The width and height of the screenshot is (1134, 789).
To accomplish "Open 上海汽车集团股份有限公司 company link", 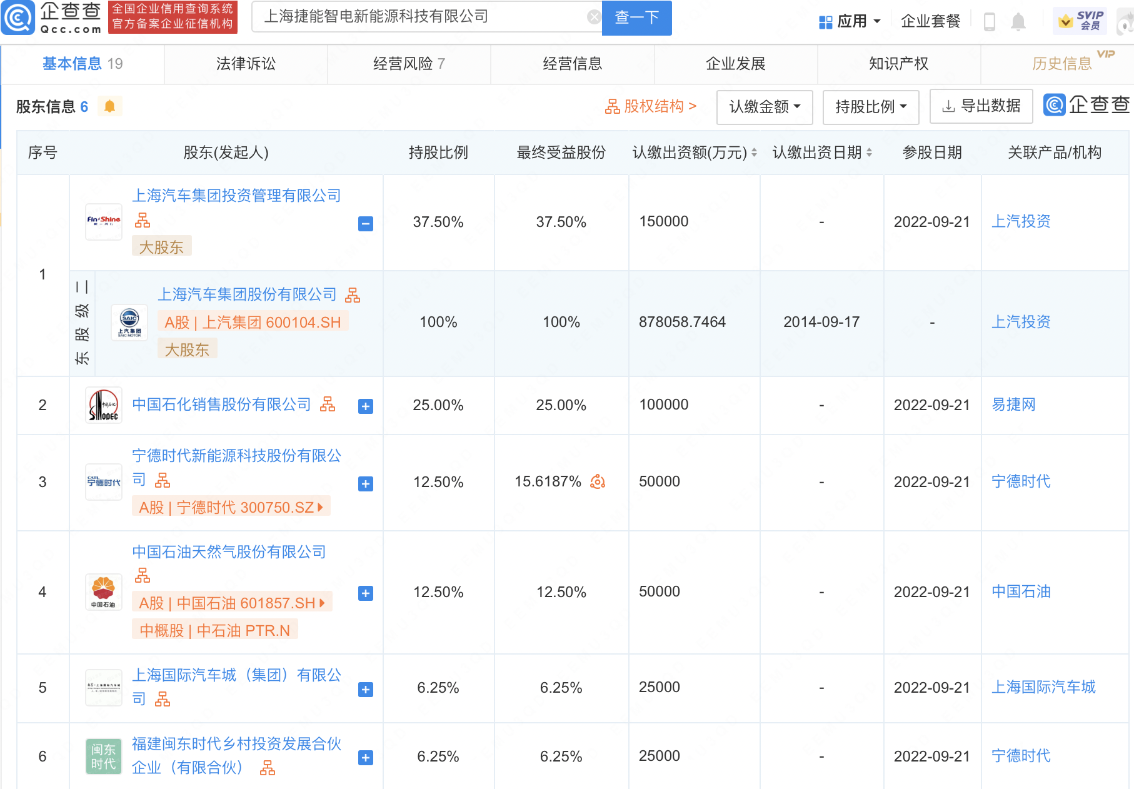I will [x=247, y=294].
